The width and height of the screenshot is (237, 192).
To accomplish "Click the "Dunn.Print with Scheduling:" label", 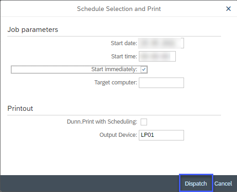I will [x=102, y=122].
